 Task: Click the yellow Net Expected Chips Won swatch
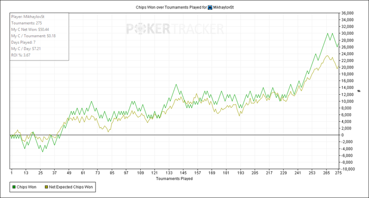46,187
